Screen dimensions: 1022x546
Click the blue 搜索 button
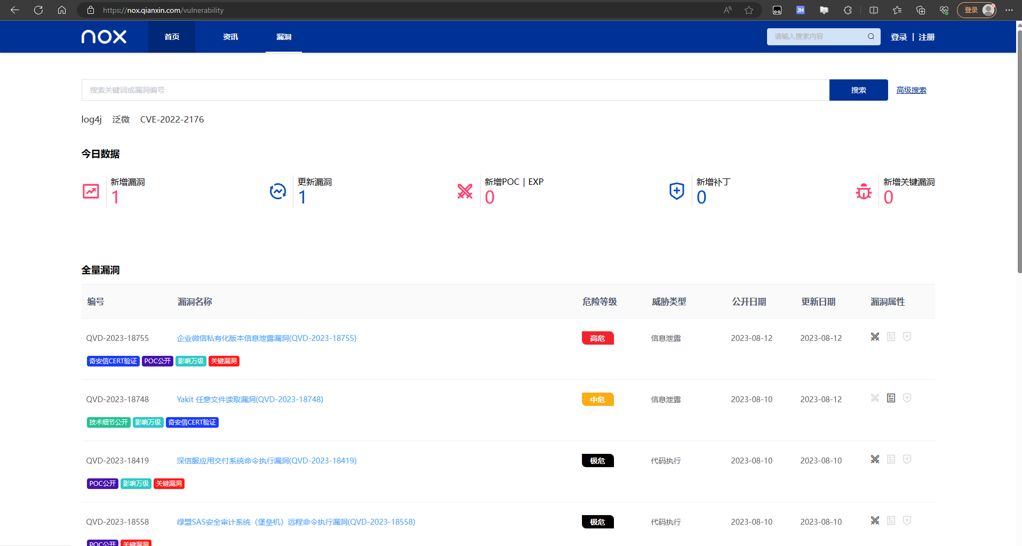click(859, 90)
